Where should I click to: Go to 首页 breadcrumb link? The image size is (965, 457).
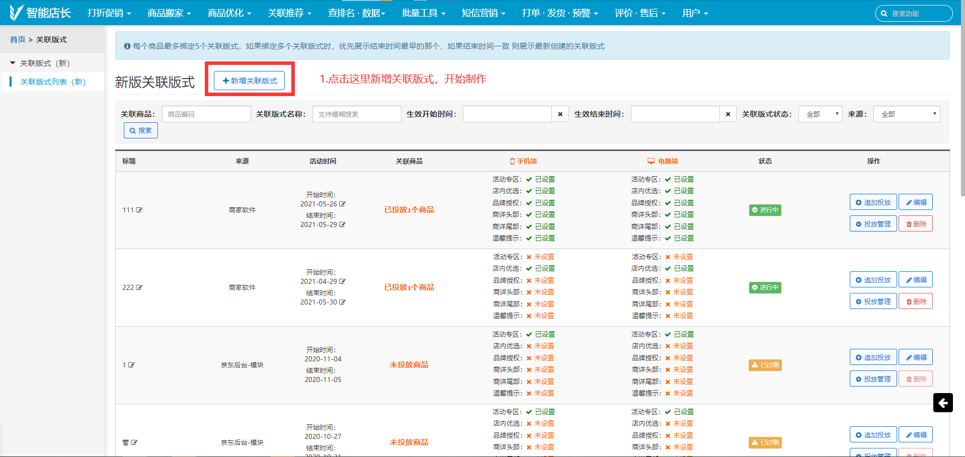click(18, 39)
